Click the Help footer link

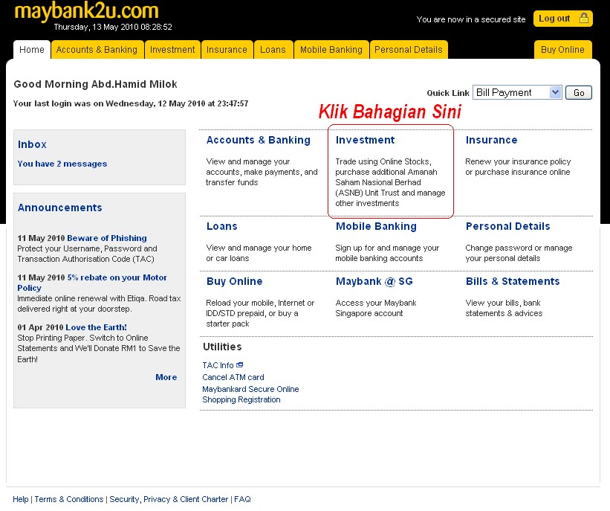click(x=21, y=499)
